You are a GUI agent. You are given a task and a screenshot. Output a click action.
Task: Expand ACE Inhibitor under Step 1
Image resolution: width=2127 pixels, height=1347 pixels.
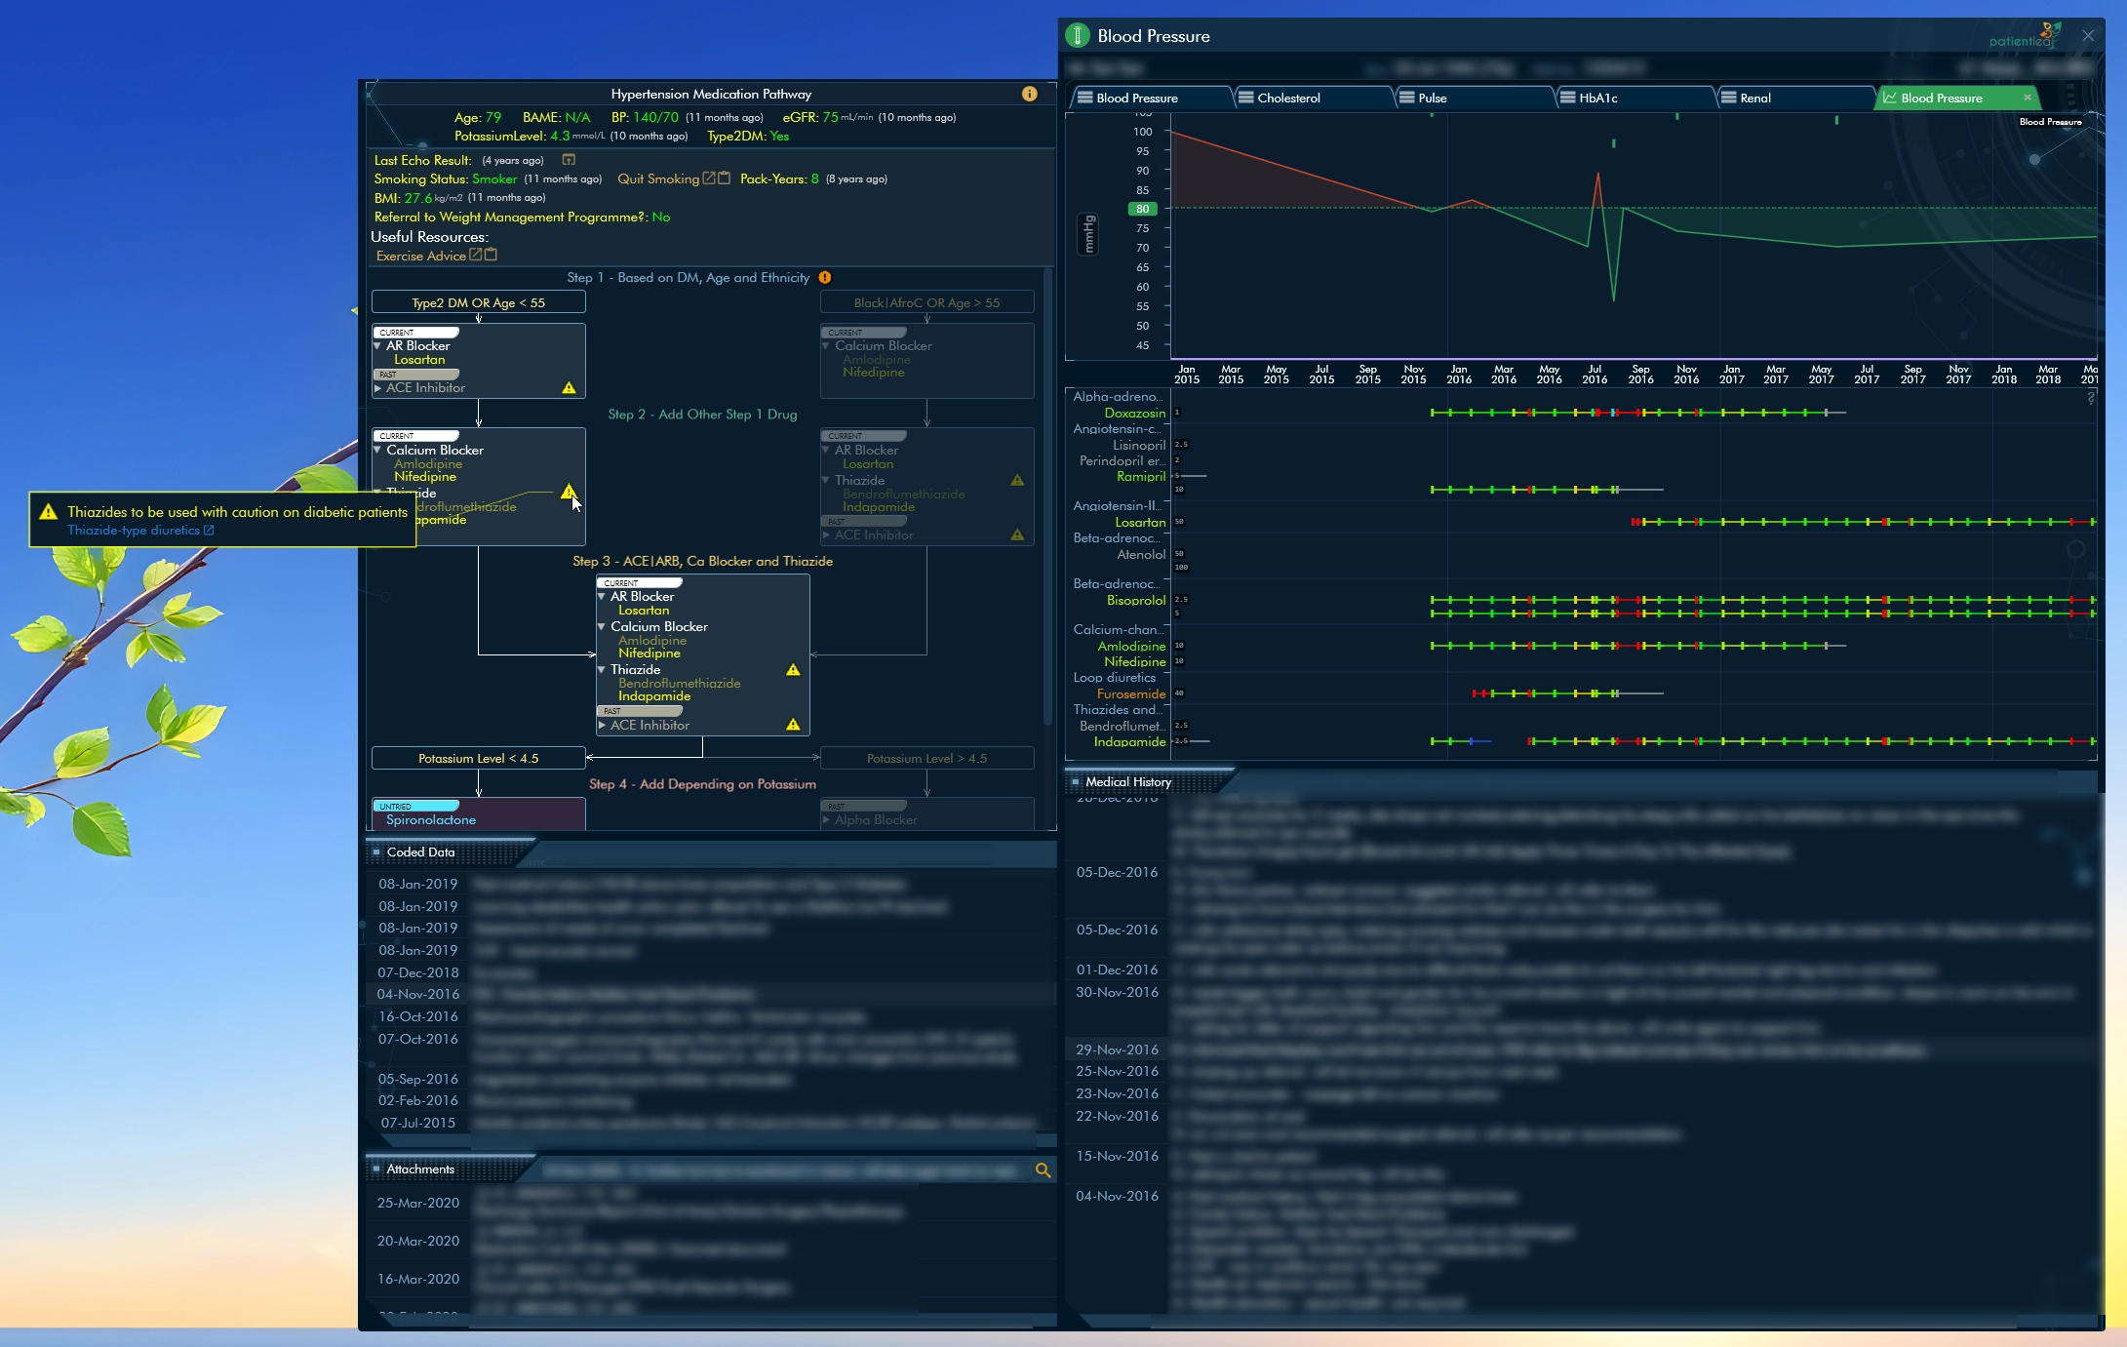coord(378,388)
